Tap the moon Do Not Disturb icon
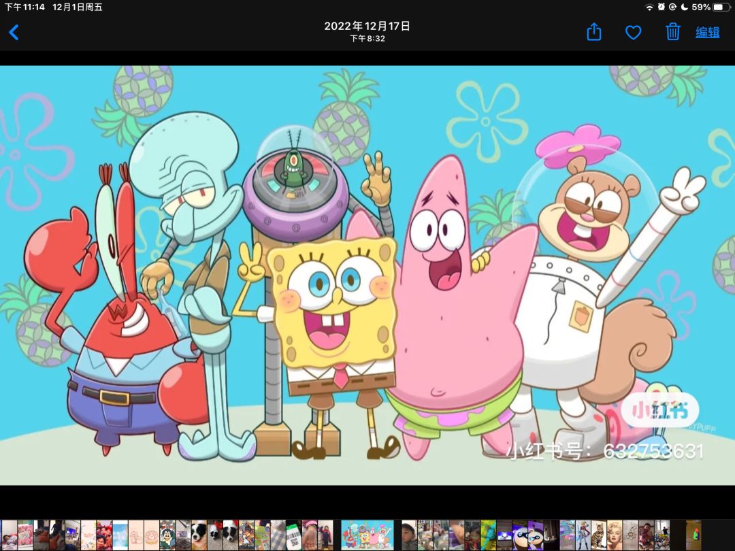The height and width of the screenshot is (551, 735). click(685, 7)
